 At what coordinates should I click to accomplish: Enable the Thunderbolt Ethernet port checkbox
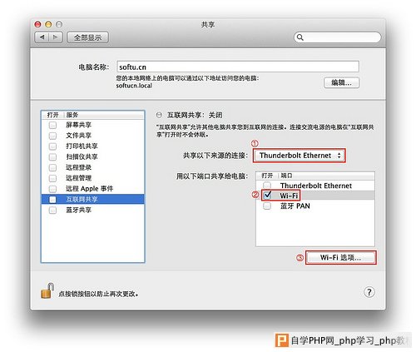coord(267,185)
